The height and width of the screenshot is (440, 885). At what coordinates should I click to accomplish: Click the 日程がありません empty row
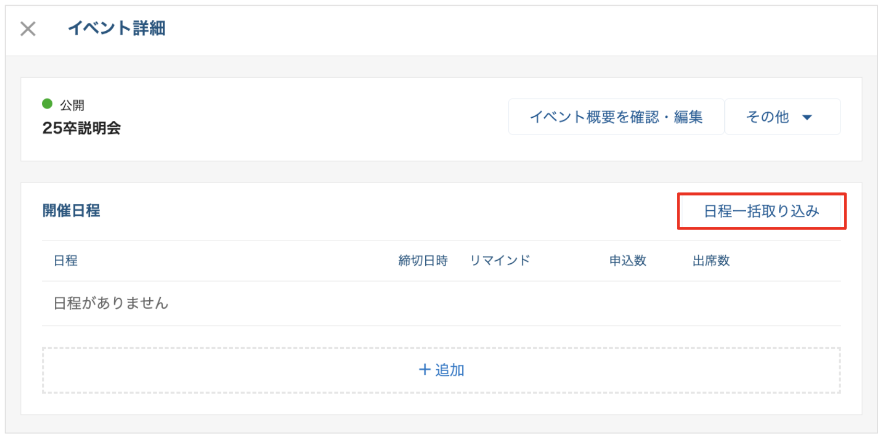[111, 303]
